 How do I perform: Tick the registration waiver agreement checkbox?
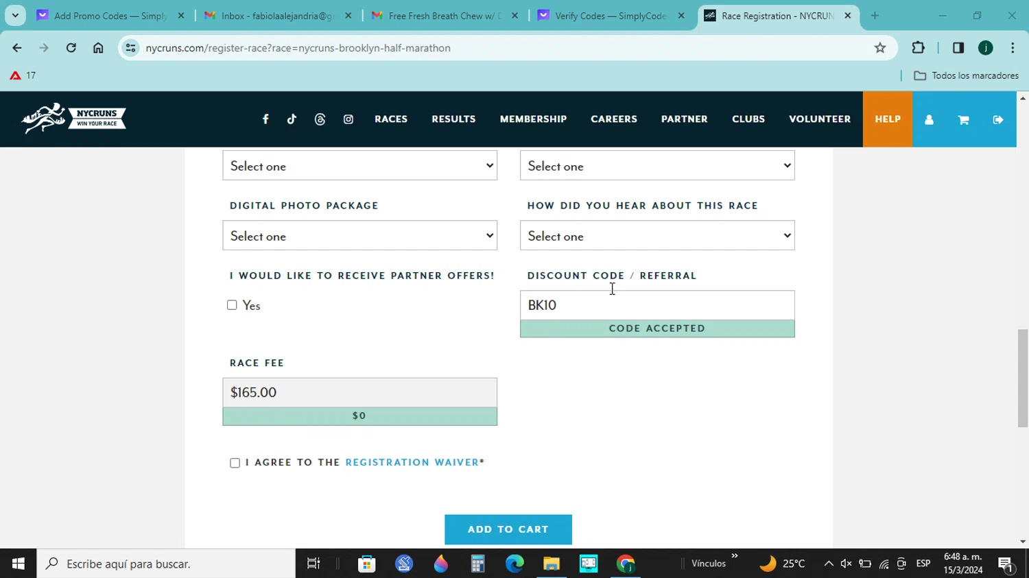[235, 463]
